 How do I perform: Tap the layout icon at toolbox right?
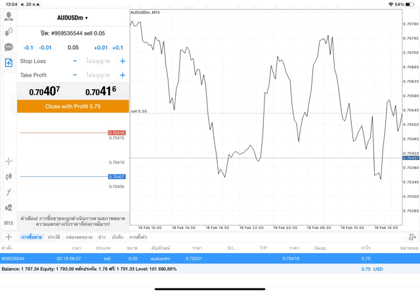click(411, 237)
